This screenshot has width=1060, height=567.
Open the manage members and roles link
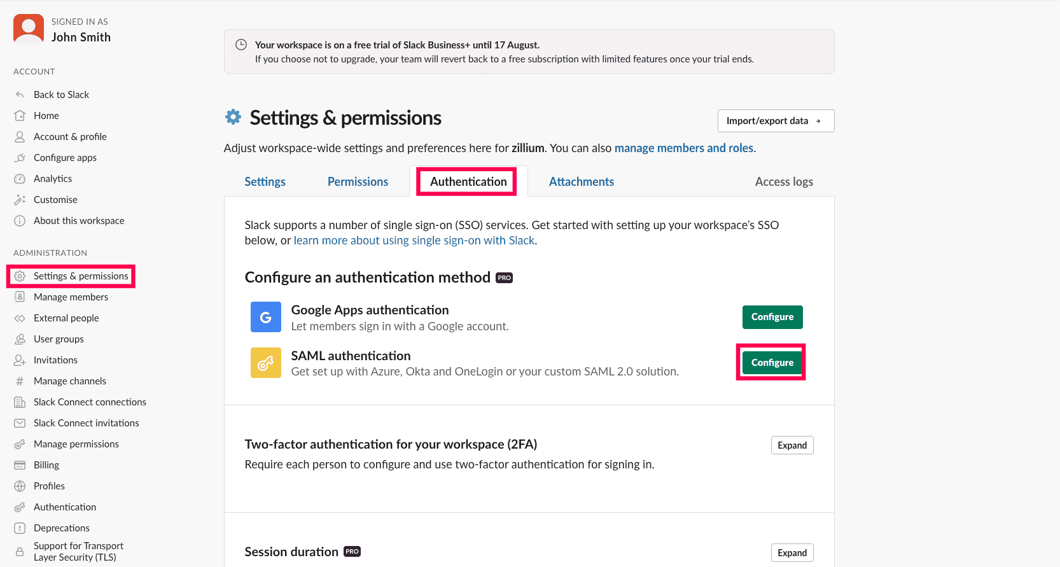tap(684, 148)
